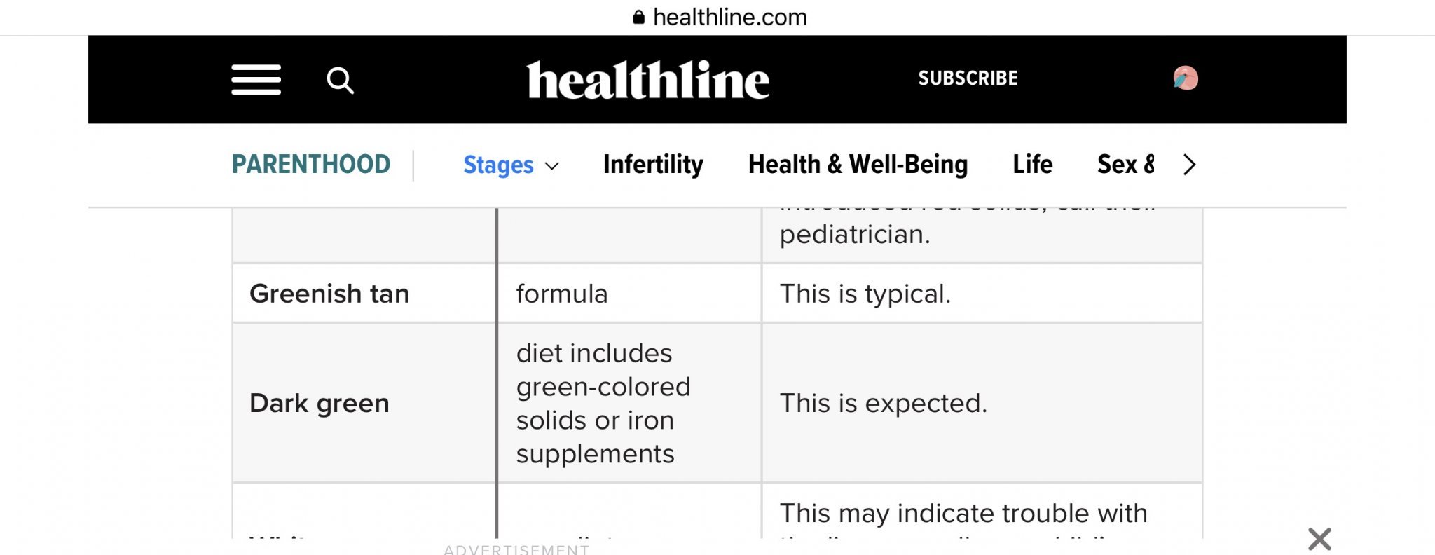Open the user profile avatar
The image size is (1435, 555).
(x=1185, y=78)
